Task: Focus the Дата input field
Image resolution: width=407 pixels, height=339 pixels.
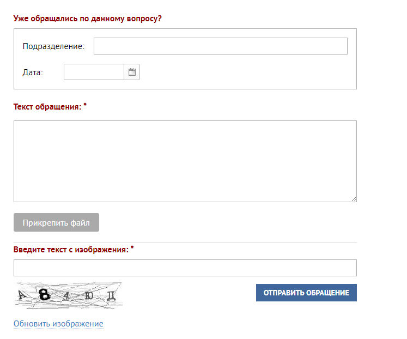Action: tap(94, 72)
